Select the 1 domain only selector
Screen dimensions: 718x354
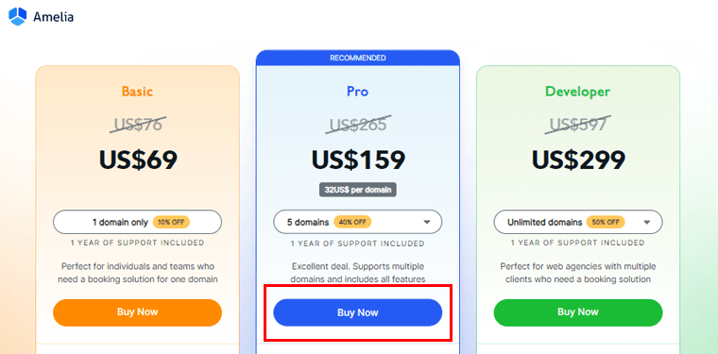point(137,222)
